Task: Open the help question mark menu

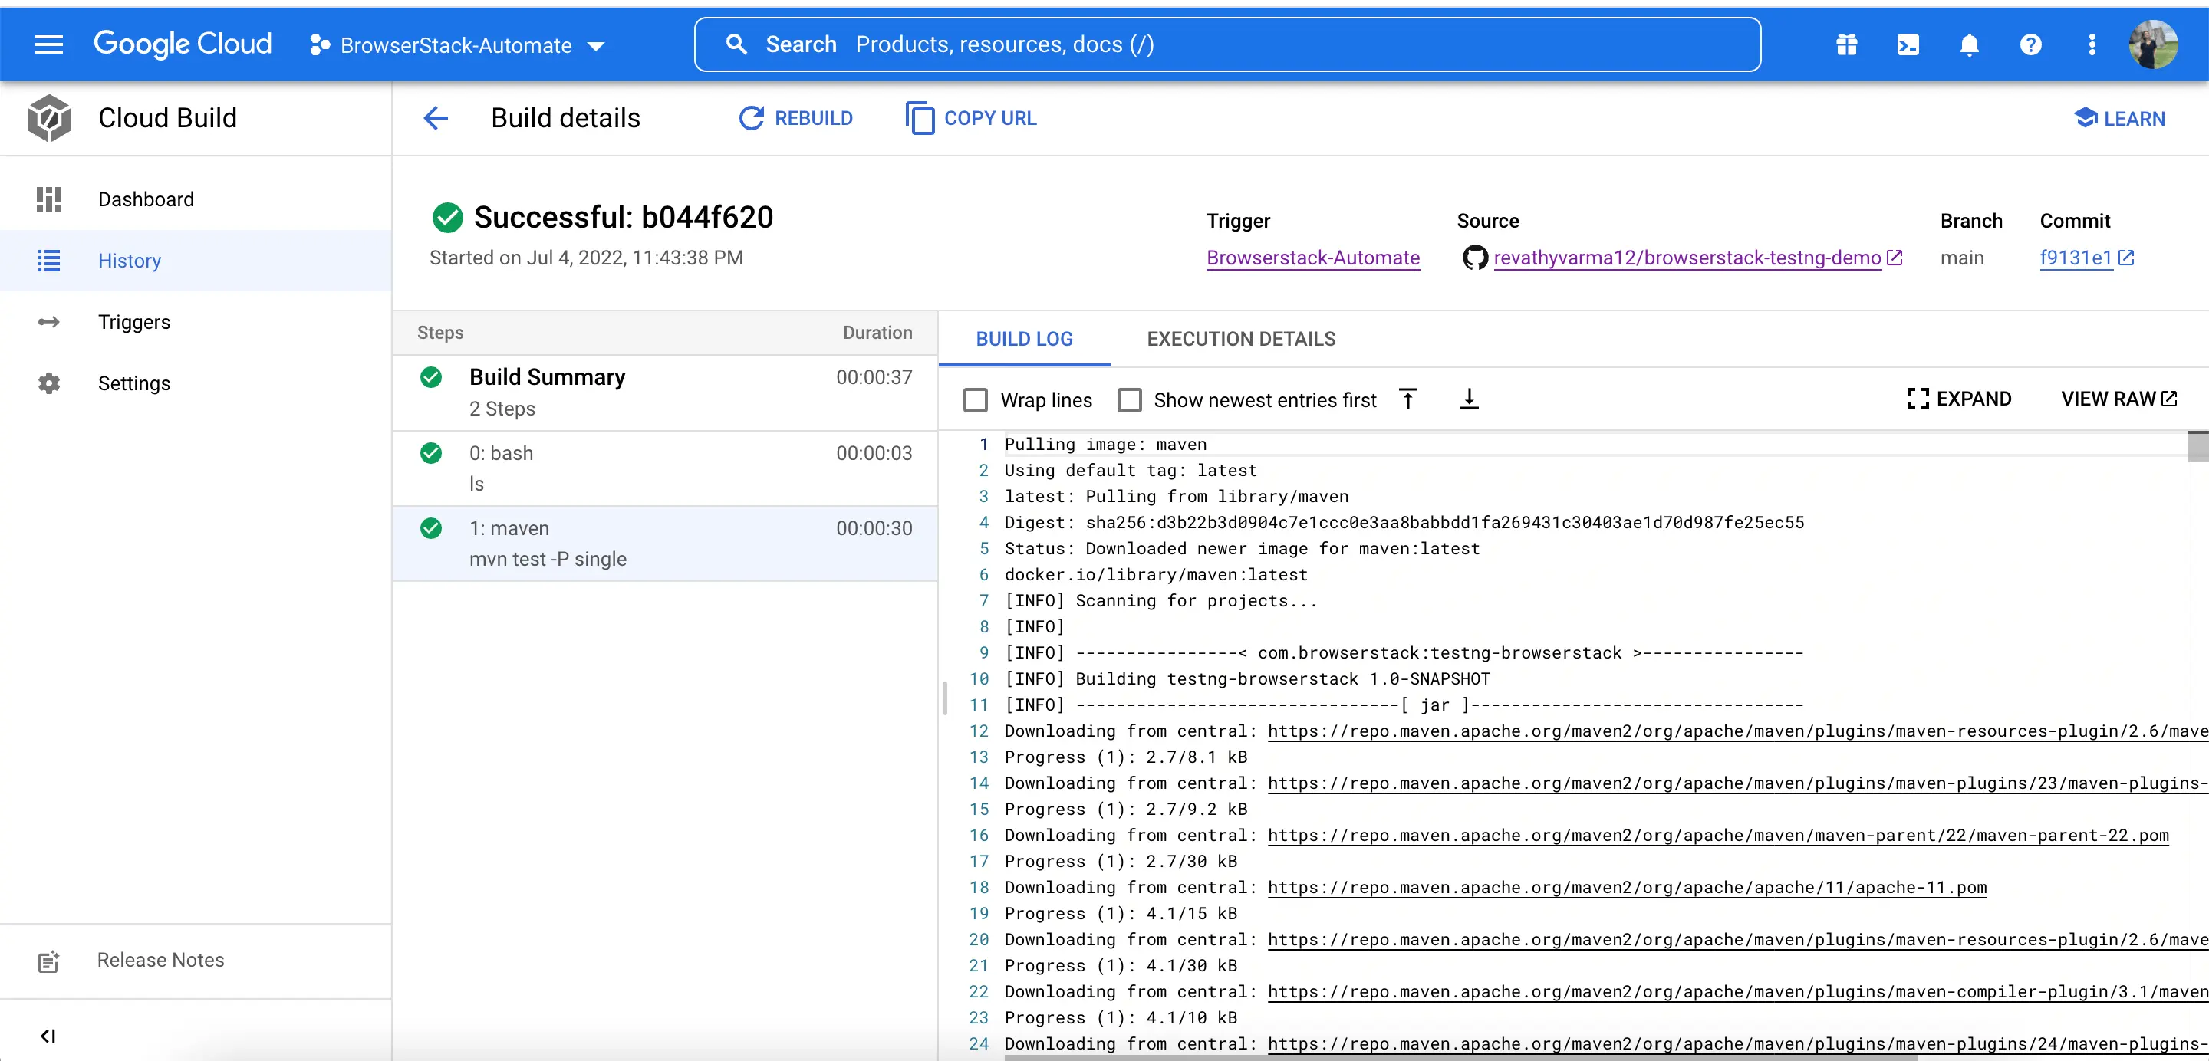Action: (2030, 44)
